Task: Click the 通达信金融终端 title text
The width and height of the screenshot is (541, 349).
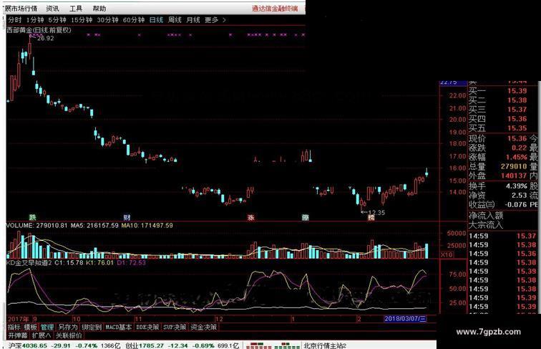Action: tap(275, 9)
